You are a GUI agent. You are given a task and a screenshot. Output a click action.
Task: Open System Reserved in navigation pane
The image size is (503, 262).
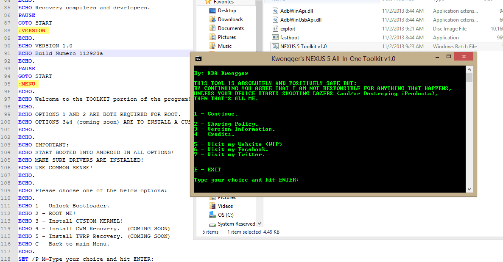click(x=236, y=224)
